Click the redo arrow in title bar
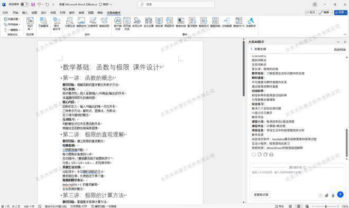Image resolution: width=349 pixels, height=208 pixels. tap(47, 4)
